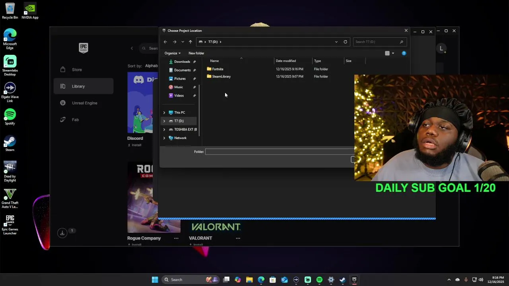
Task: Click back arrow in Epic launcher
Action: pos(132,48)
